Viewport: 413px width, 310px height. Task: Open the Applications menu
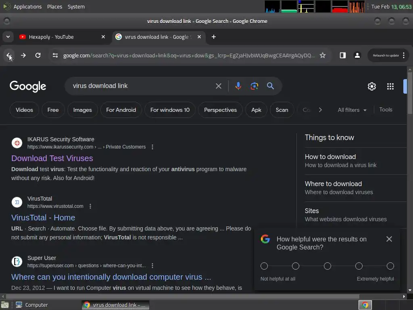coord(27,6)
